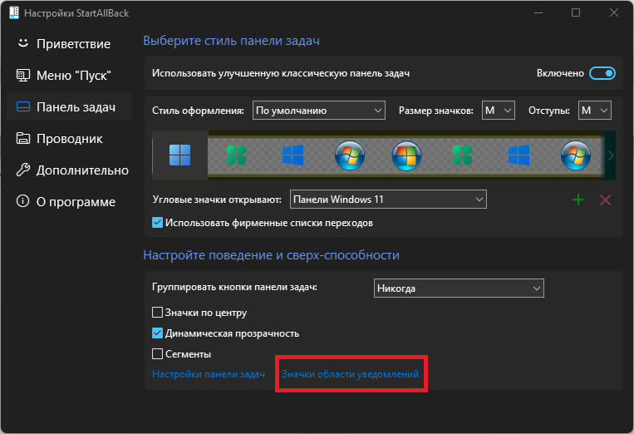
Task: Remove the icon with red X
Action: (x=605, y=200)
